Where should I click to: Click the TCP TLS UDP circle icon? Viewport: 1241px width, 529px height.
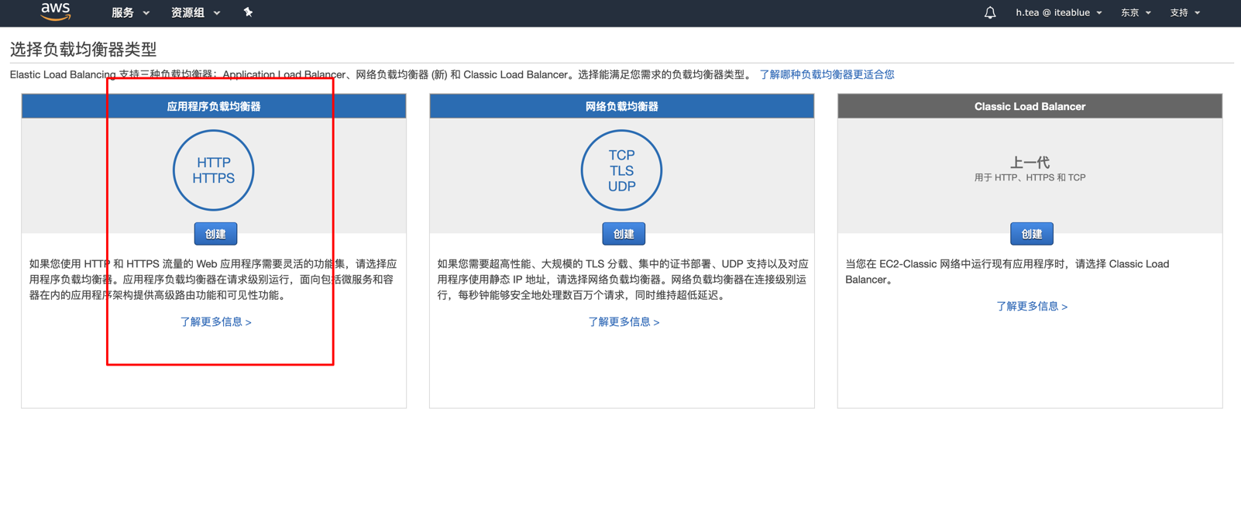click(x=621, y=170)
